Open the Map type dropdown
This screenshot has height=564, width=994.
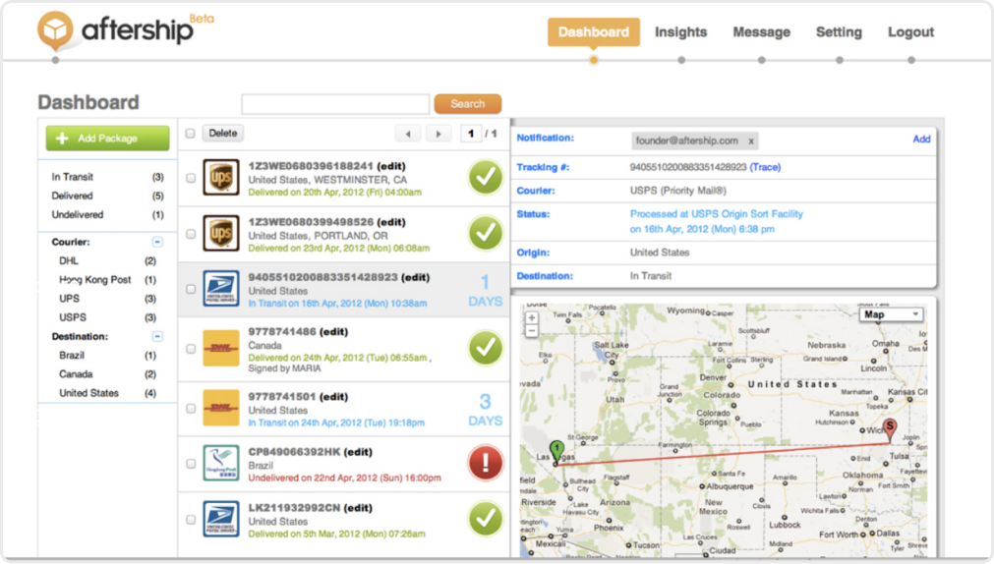tap(892, 314)
